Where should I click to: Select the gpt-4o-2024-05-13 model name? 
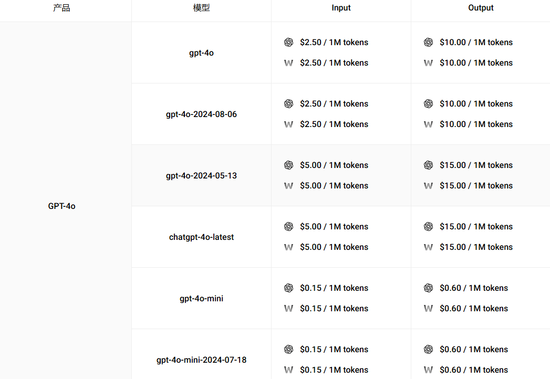pyautogui.click(x=201, y=176)
